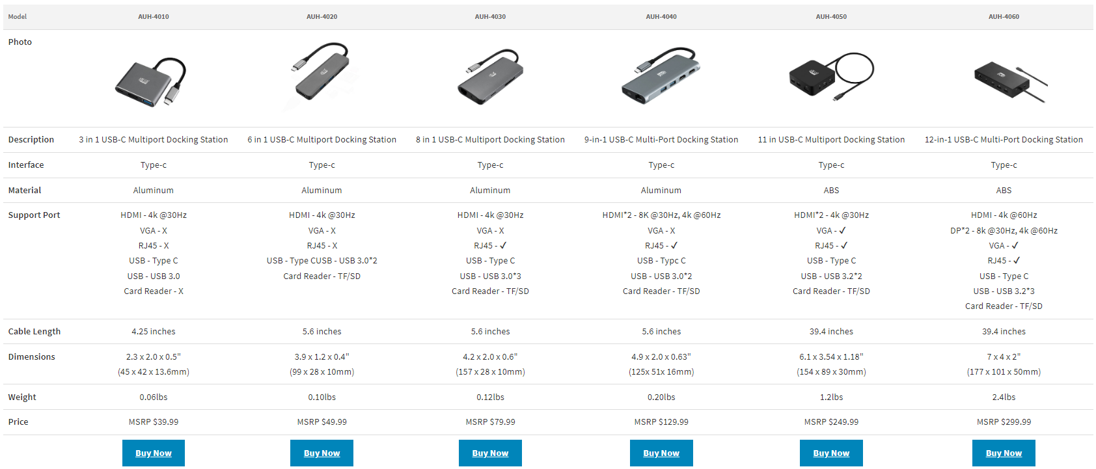
Task: Click '3 in 1 USB-C Multiport Docking Station' text
Action: pos(153,140)
